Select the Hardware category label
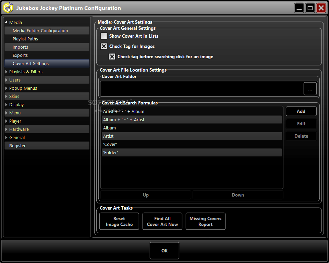 19,129
